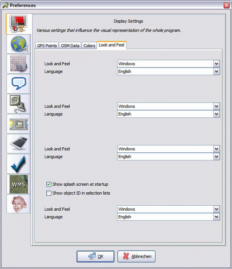Open the WMS settings section
The width and height of the screenshot is (232, 269).
pos(18,184)
